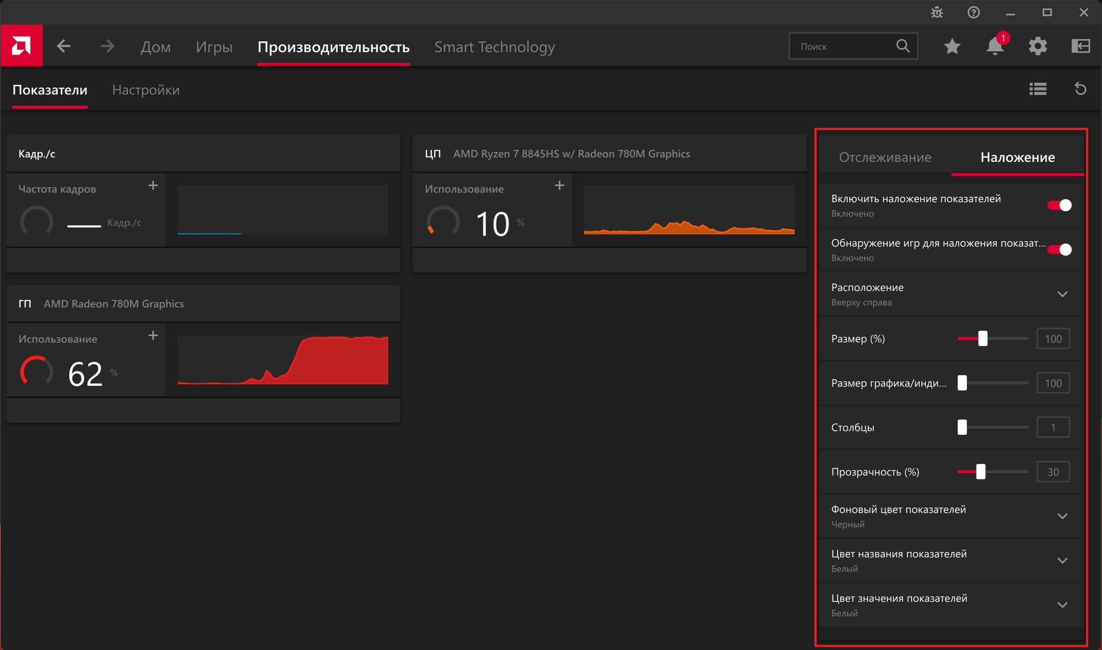Open favorites star icon
This screenshot has height=650, width=1102.
tap(952, 46)
